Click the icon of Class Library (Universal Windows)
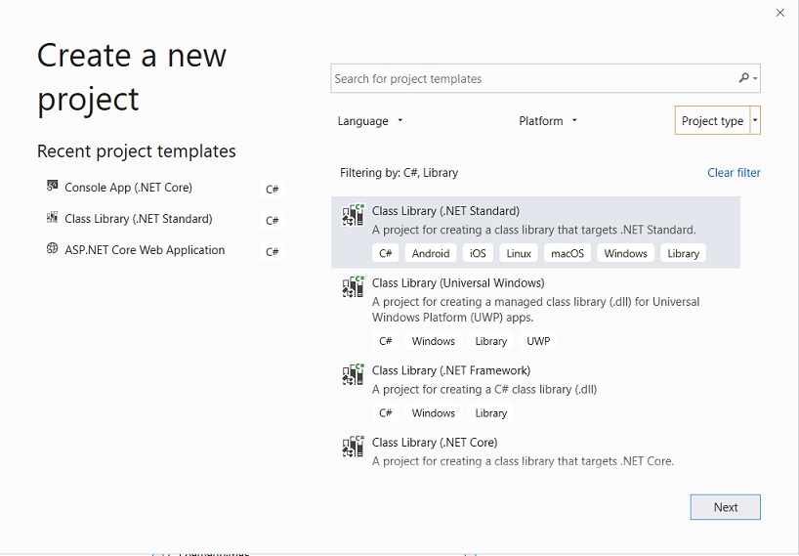Screen dimensions: 799x556 pos(354,286)
